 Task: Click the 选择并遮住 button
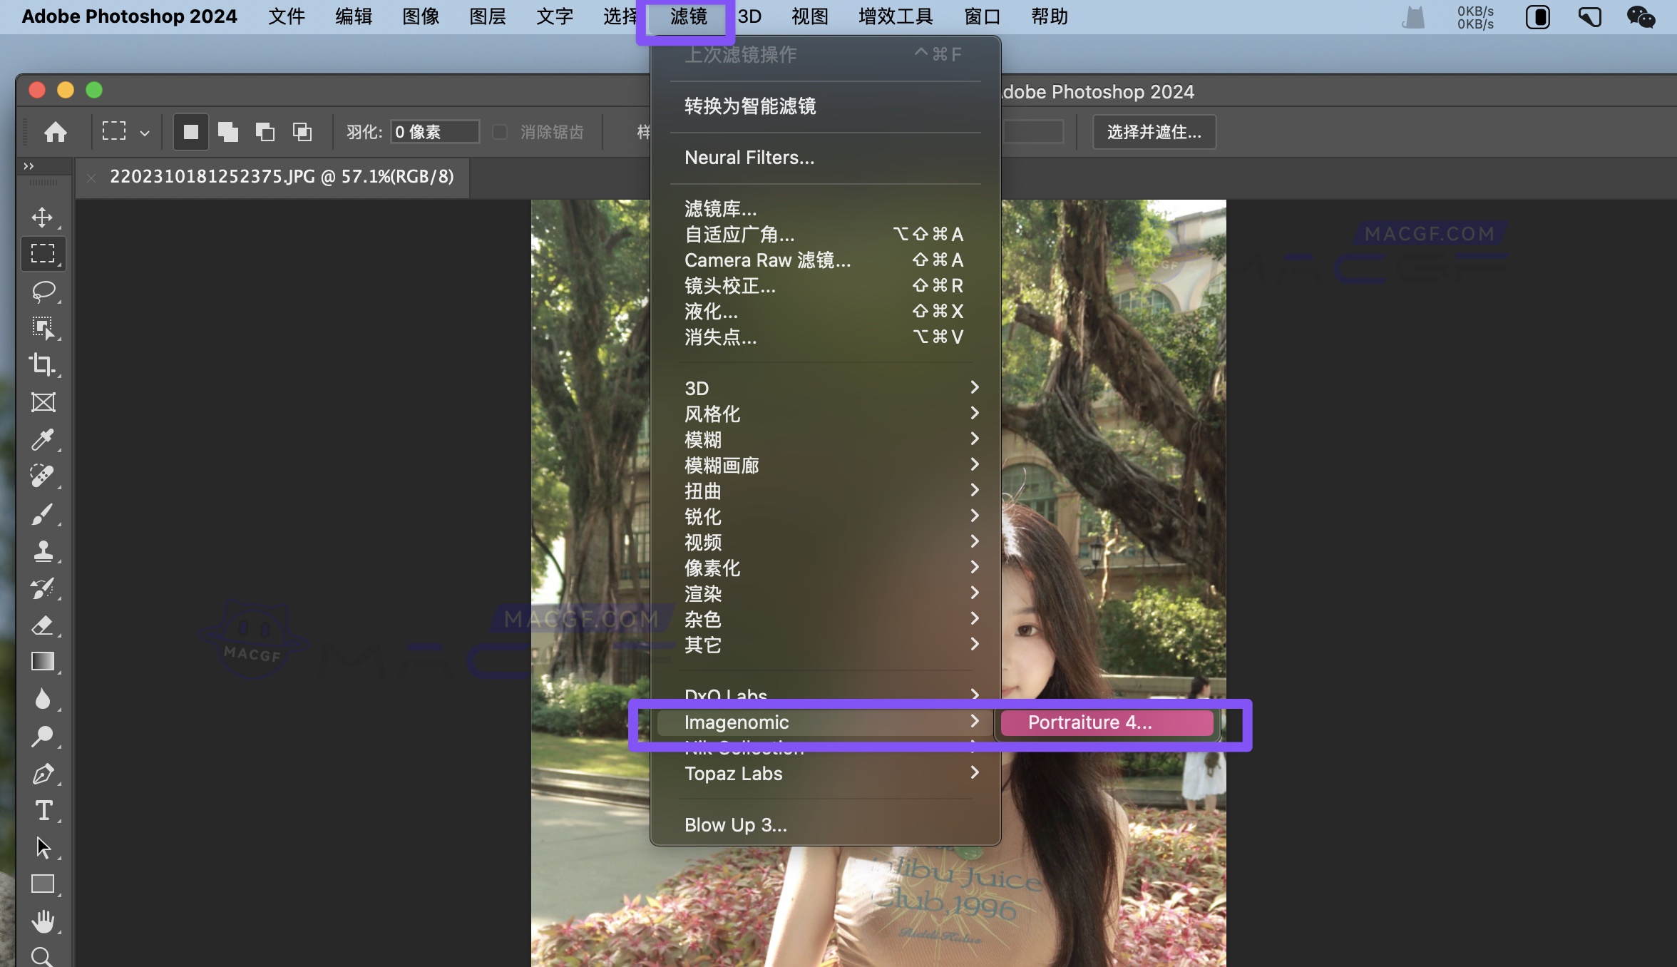point(1154,132)
